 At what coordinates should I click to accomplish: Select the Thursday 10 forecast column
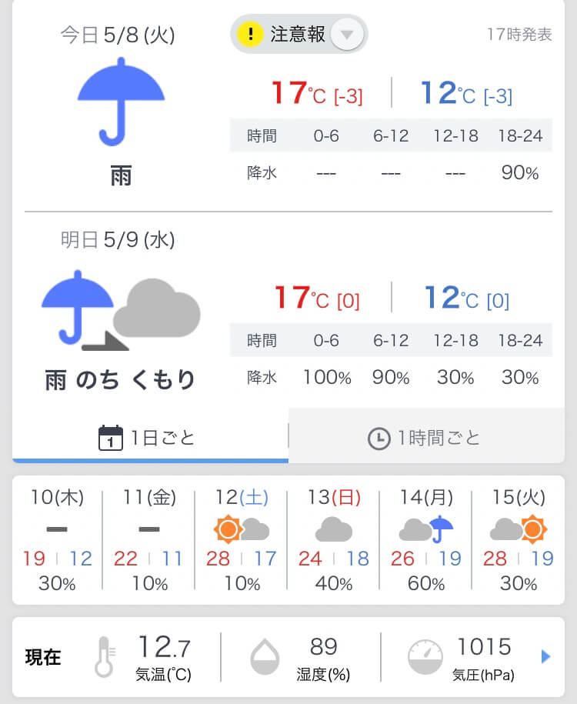click(x=57, y=539)
